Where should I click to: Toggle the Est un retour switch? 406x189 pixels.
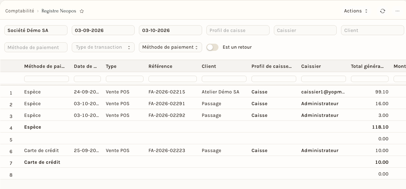pos(212,47)
